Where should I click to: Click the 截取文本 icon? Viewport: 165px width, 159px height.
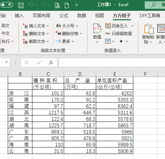tap(25, 42)
